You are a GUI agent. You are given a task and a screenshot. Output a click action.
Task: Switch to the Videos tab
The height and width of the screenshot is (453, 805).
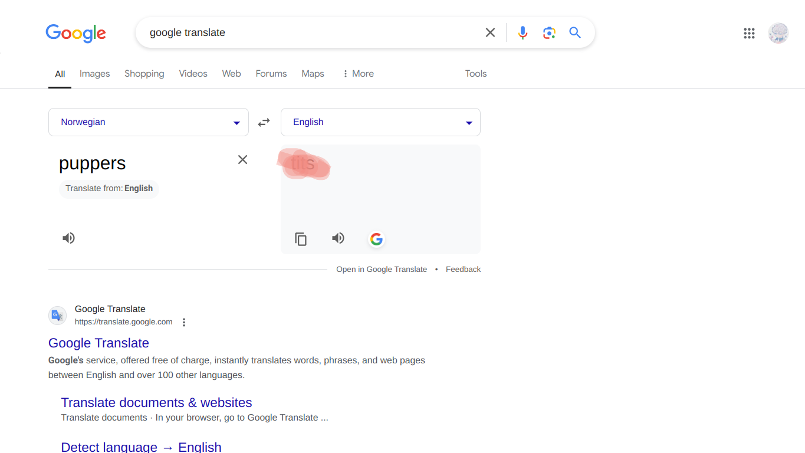click(x=193, y=74)
